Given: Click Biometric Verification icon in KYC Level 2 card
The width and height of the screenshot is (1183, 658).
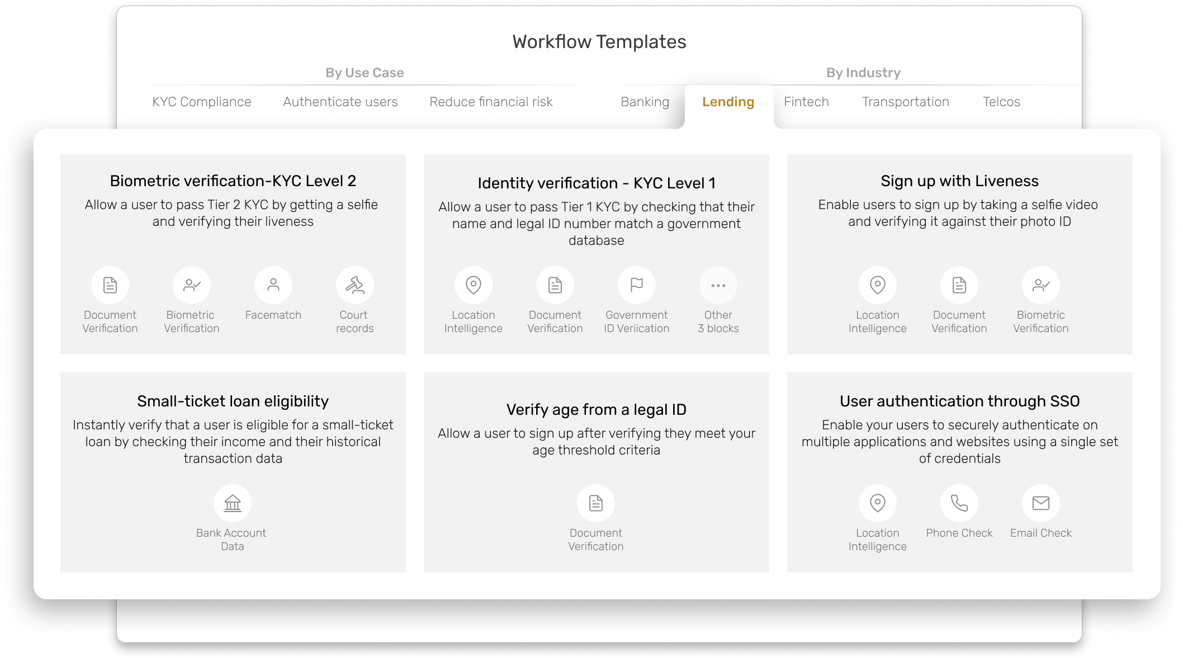Looking at the screenshot, I should click(x=191, y=285).
